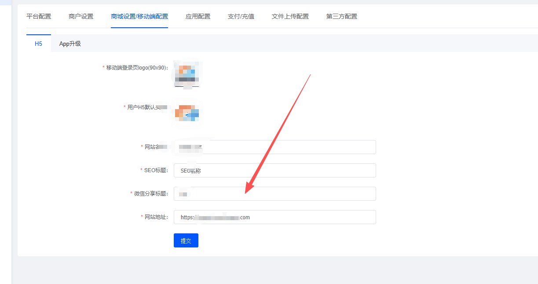
Task: Open the 支付/充值 tab
Action: tap(241, 17)
